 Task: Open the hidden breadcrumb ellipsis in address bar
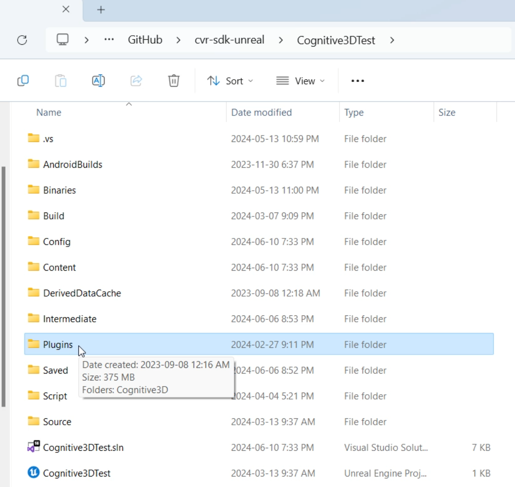(x=109, y=40)
